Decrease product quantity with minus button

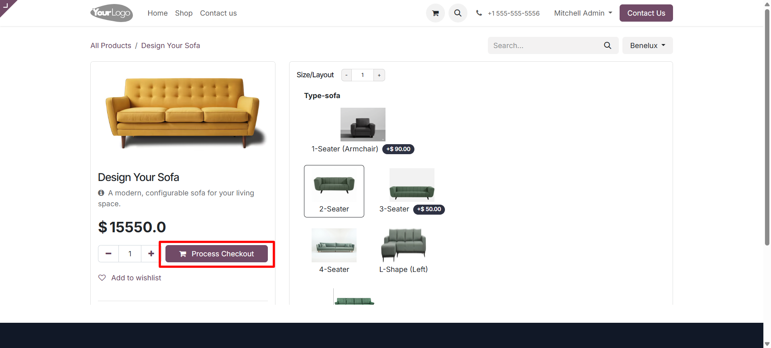point(108,253)
